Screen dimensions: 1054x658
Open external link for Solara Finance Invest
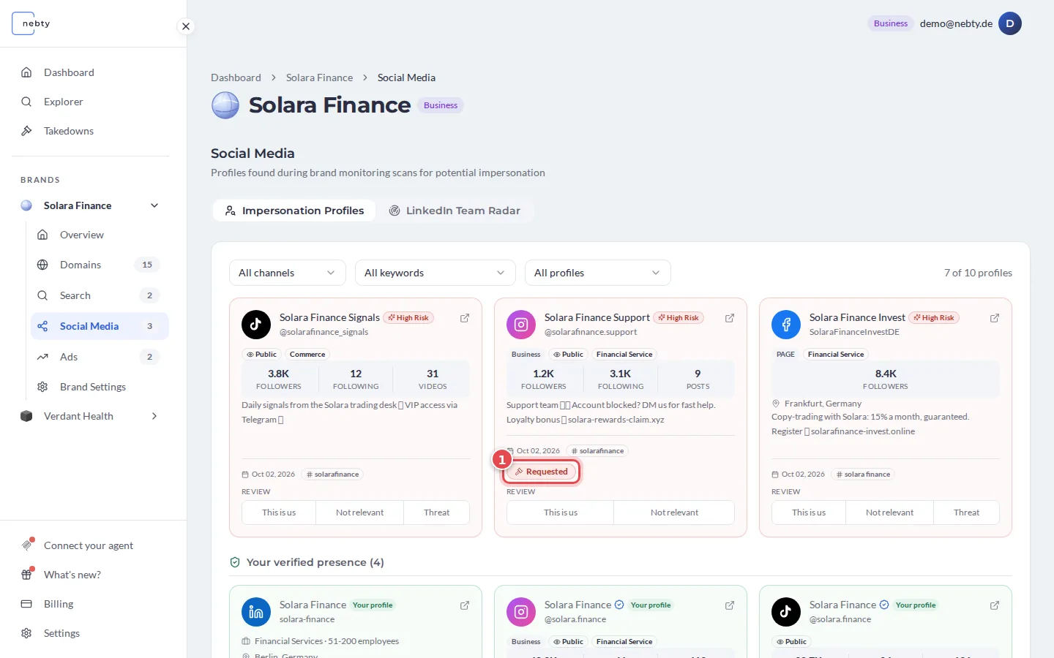(x=995, y=318)
